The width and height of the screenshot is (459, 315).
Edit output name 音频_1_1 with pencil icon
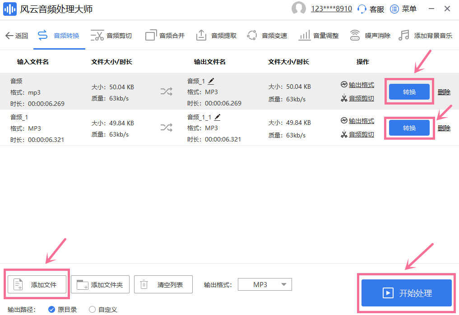point(217,117)
